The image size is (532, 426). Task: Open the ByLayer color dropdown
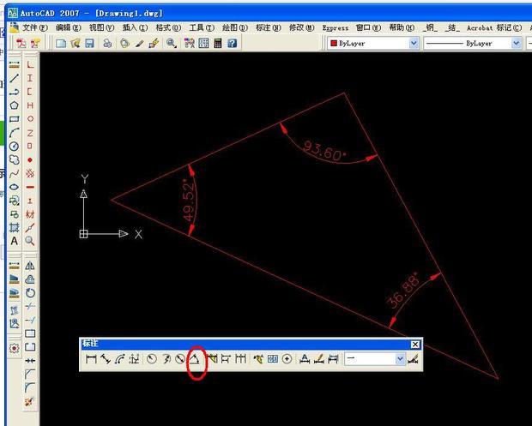click(414, 44)
